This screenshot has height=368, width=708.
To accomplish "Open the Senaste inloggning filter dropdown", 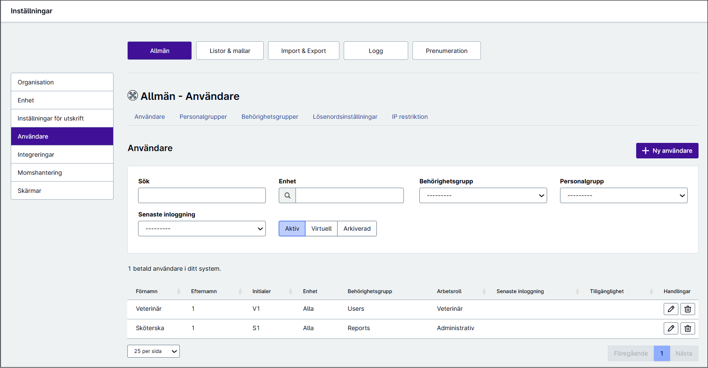I will pos(202,229).
